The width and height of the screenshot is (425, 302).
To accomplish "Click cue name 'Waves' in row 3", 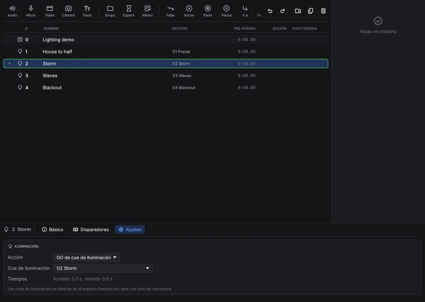I will coord(50,76).
